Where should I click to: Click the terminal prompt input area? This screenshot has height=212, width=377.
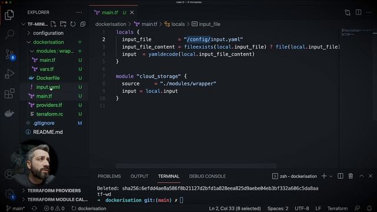click(x=181, y=200)
